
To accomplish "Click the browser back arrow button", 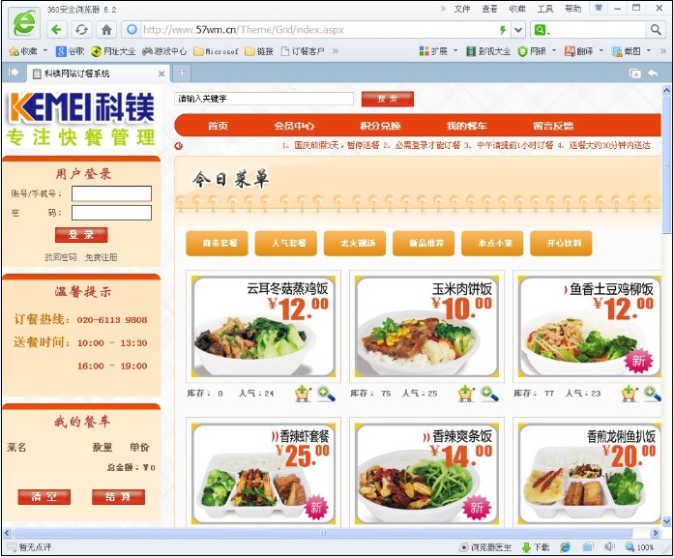I will click(57, 30).
